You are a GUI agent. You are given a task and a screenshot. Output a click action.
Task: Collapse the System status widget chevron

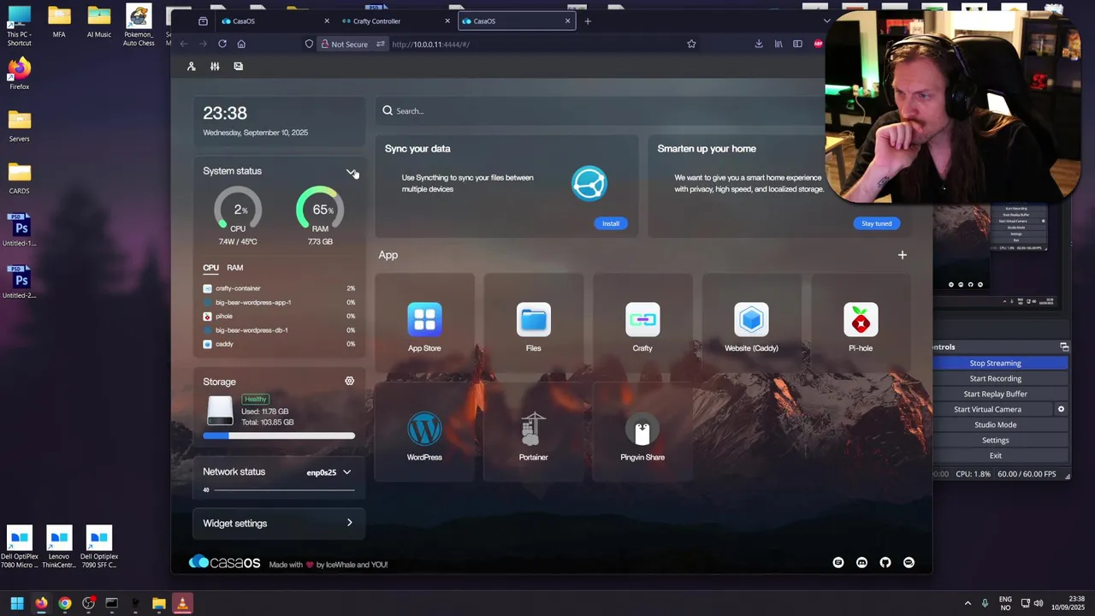click(351, 172)
